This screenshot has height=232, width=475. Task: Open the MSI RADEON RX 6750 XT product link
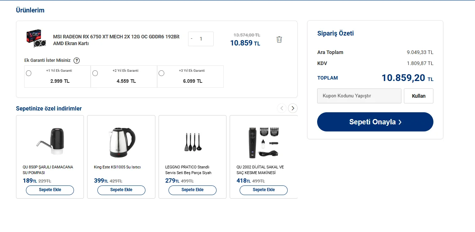click(x=116, y=40)
